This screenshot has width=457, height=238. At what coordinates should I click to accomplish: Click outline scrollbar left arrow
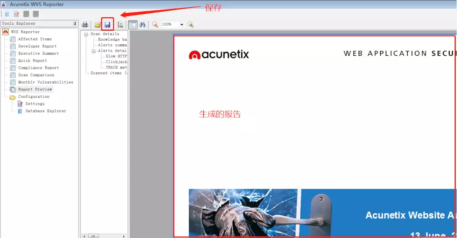(84, 236)
